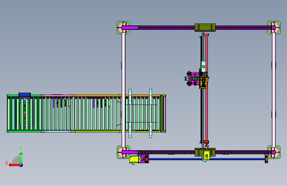Pick the olive carriage block on the top rail
The width and height of the screenshot is (287, 186).
point(205,27)
